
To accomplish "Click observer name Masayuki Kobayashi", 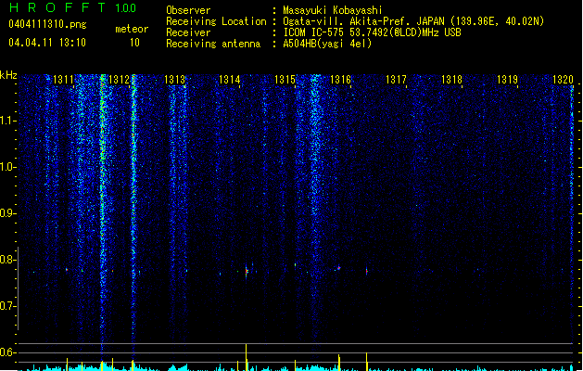I will click(x=333, y=10).
